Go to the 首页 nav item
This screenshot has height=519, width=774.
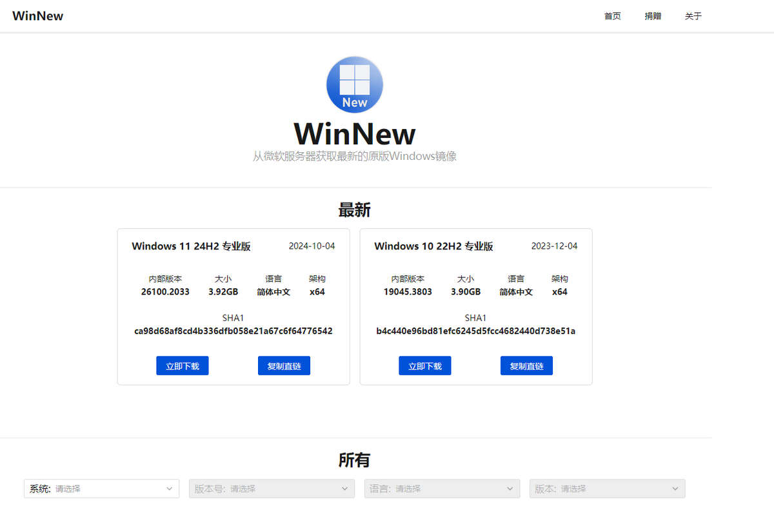(612, 16)
